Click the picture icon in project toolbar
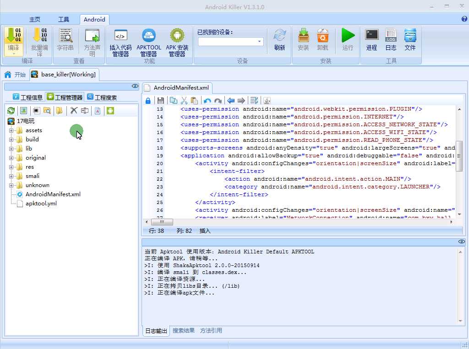 [24, 111]
